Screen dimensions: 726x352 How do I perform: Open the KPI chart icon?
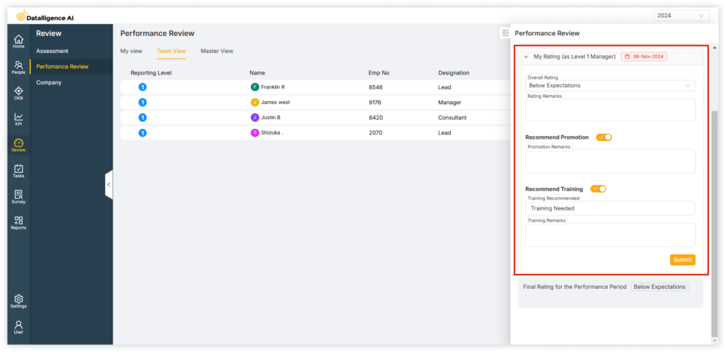pos(18,119)
